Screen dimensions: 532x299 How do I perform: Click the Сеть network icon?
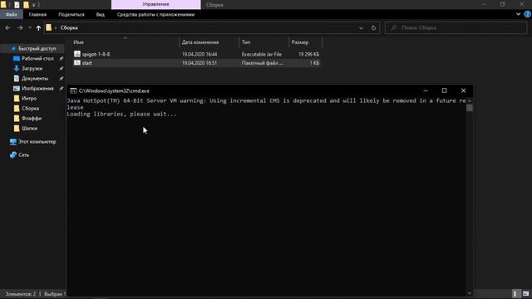click(x=13, y=155)
